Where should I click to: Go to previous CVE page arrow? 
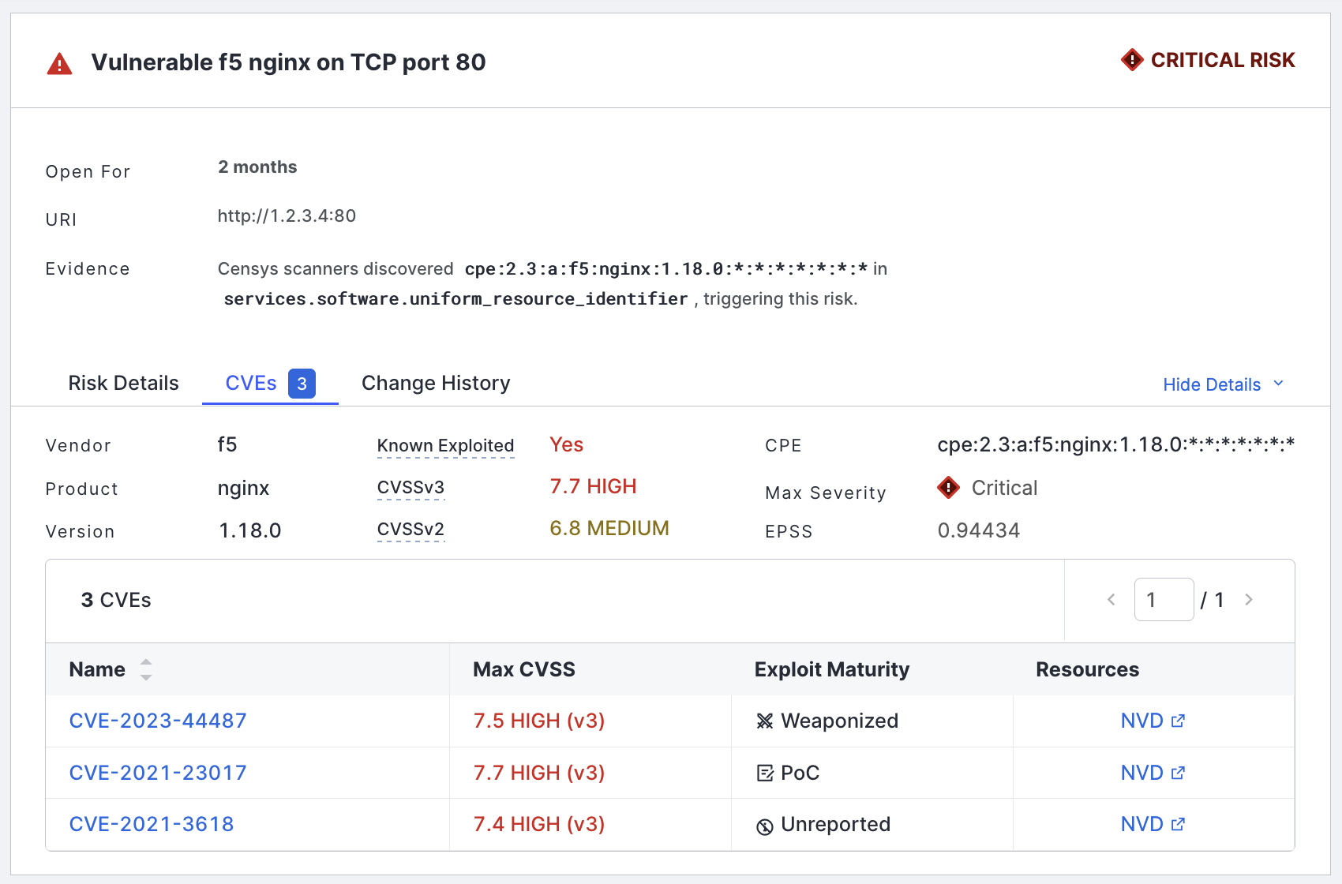click(x=1111, y=600)
